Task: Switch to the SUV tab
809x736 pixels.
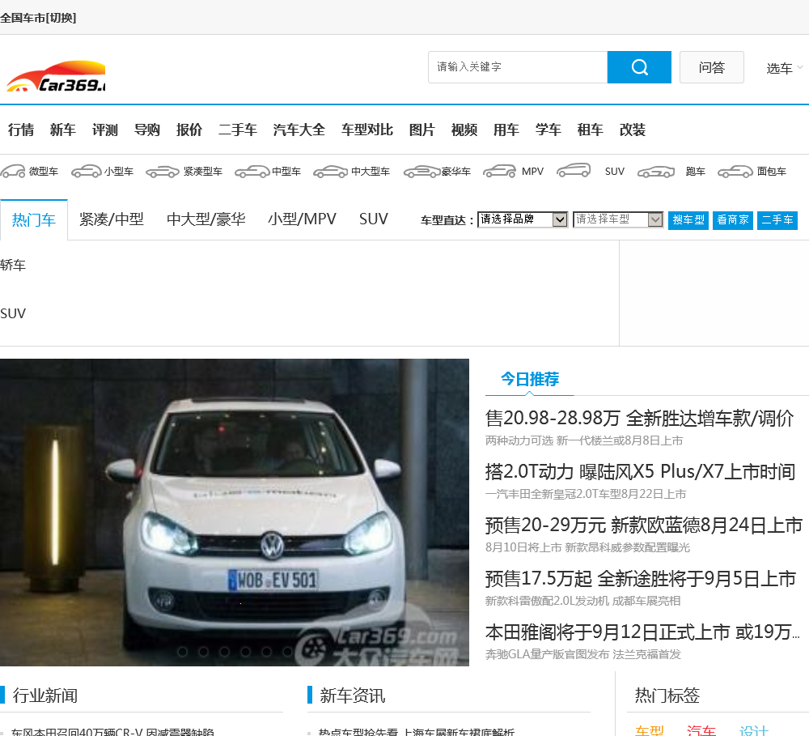Action: point(374,219)
